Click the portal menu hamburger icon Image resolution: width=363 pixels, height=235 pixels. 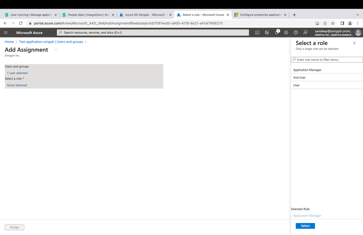pyautogui.click(x=6, y=32)
